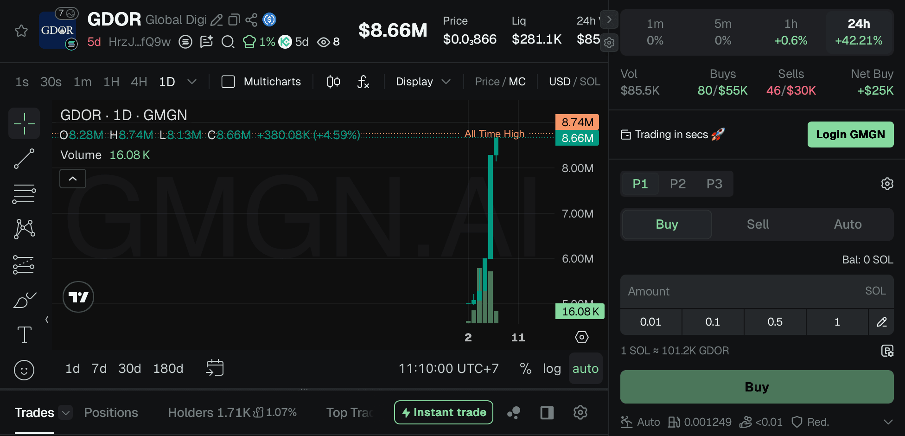Enable the Multicharts checkbox

[228, 82]
